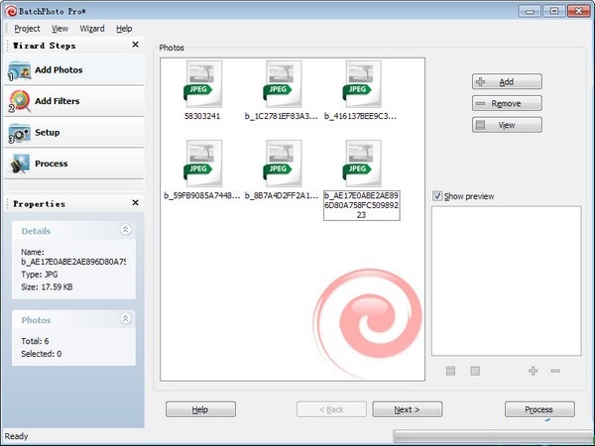Open the Help menu
Screen dimensions: 595x446
(124, 29)
